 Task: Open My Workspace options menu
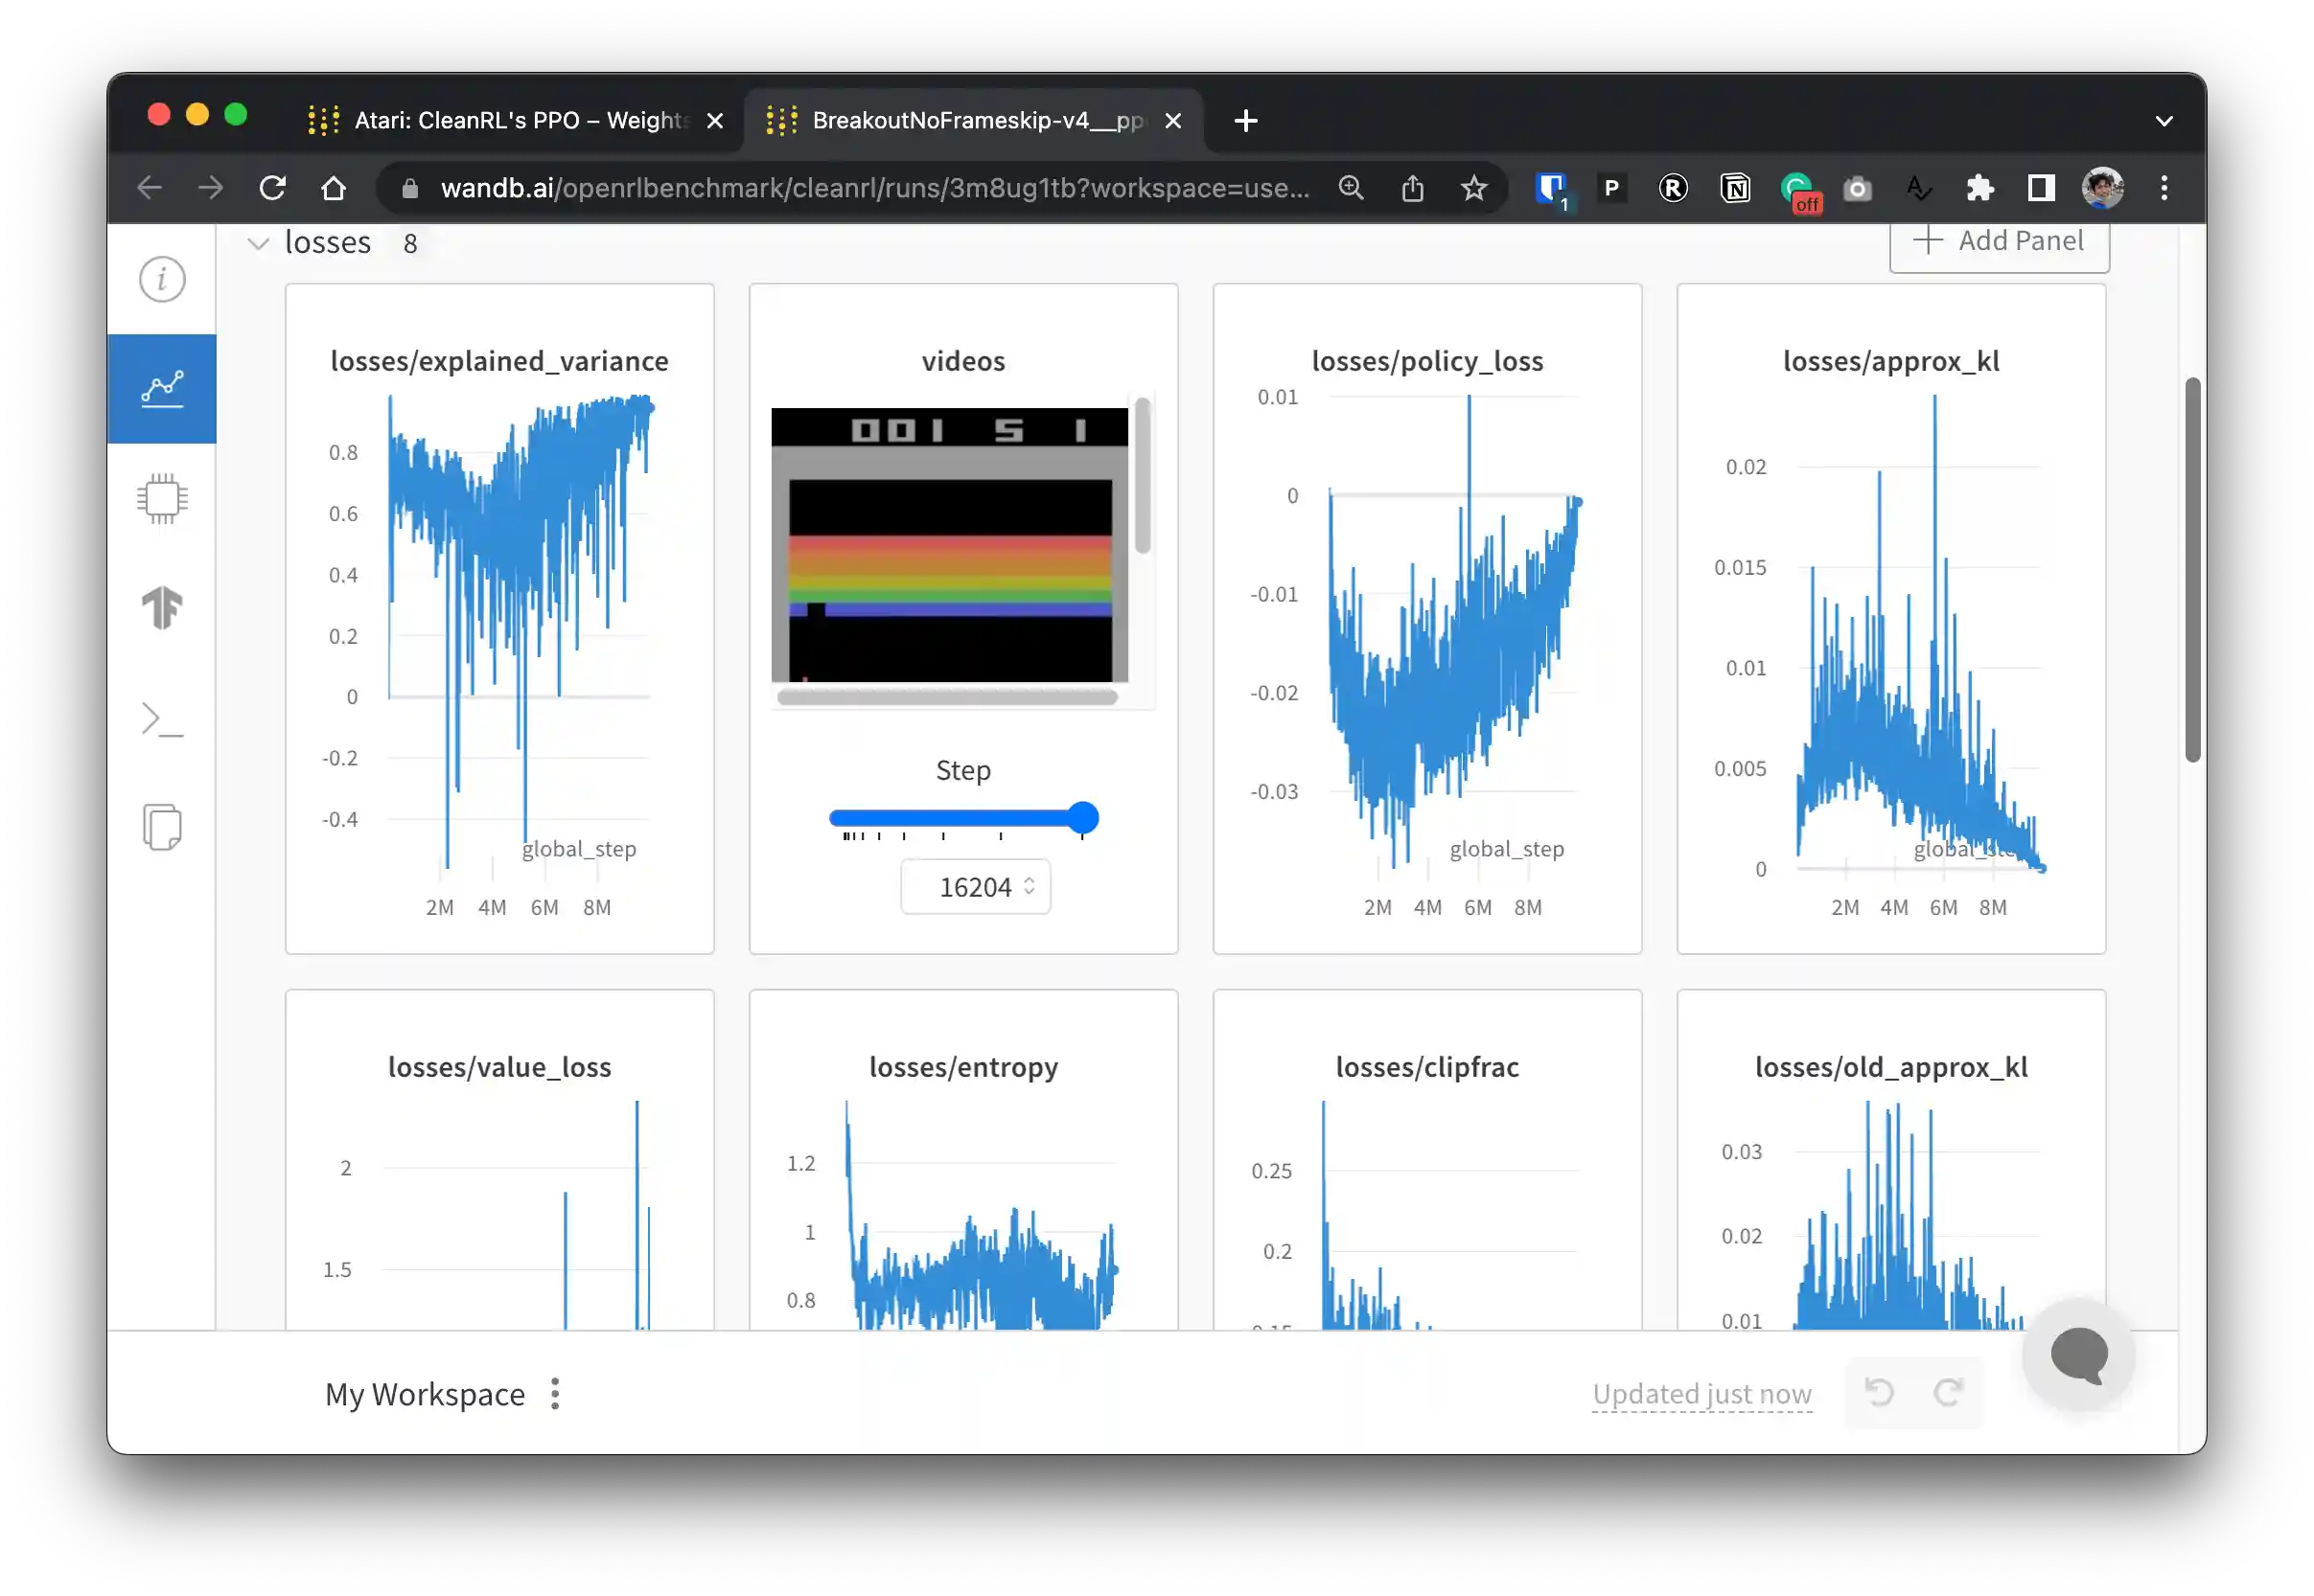pos(555,1393)
